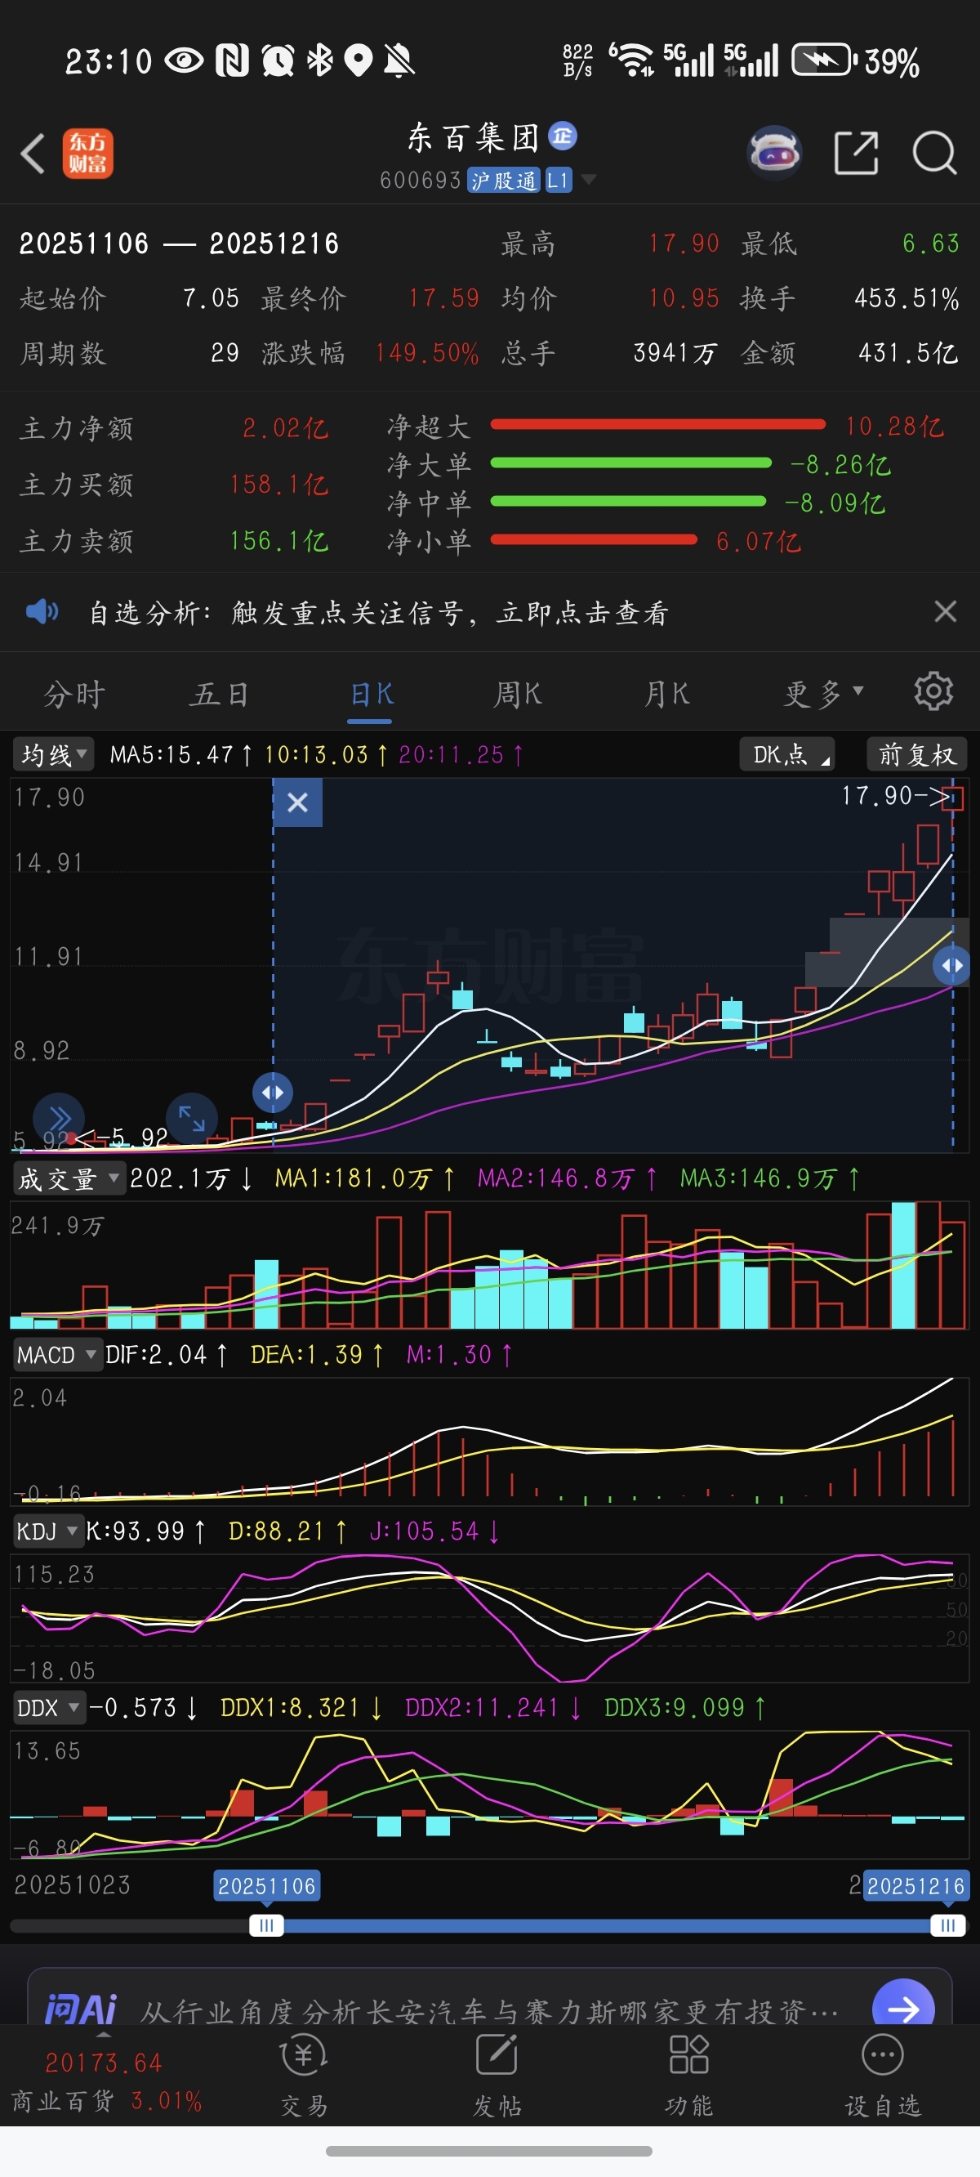Open the 东方财富 logo icon
The image size is (980, 2177).
[x=87, y=154]
